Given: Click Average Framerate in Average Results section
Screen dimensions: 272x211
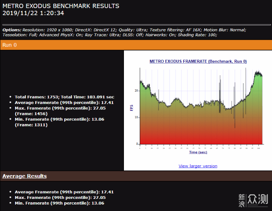Looking at the screenshot, I should coord(64,192).
